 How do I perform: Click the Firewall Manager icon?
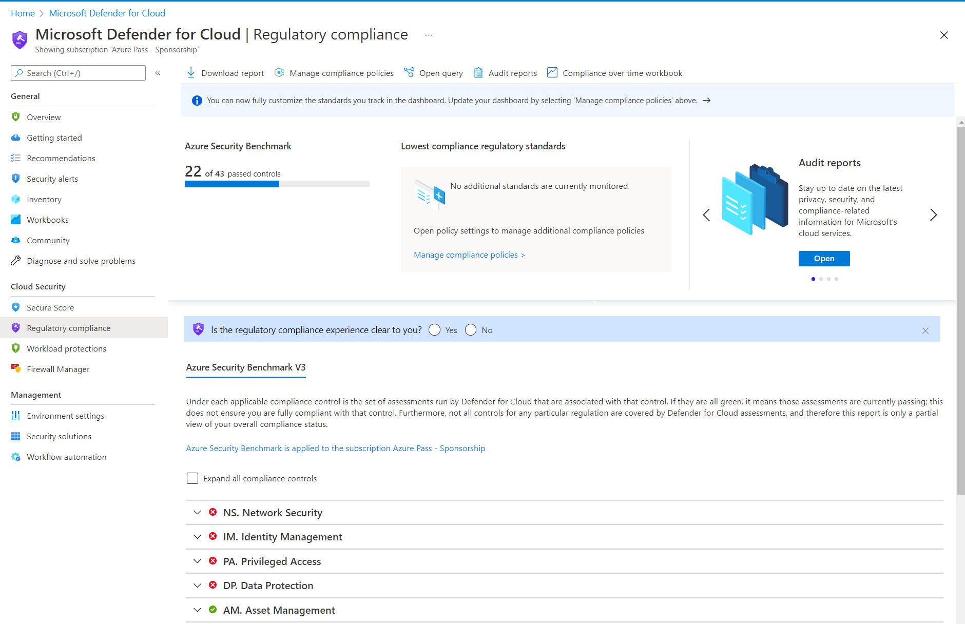[x=16, y=369]
